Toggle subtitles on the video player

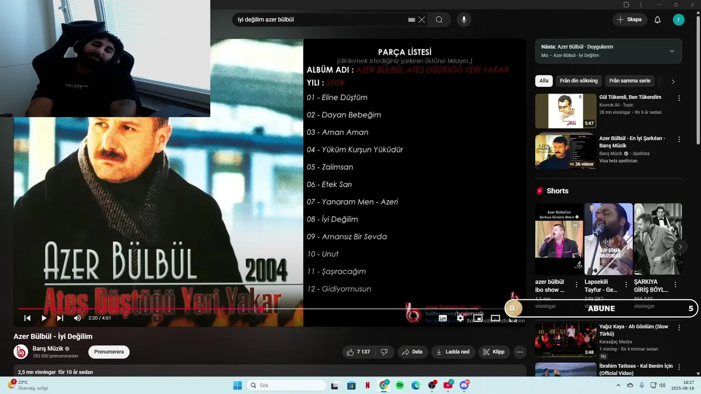pyautogui.click(x=443, y=318)
